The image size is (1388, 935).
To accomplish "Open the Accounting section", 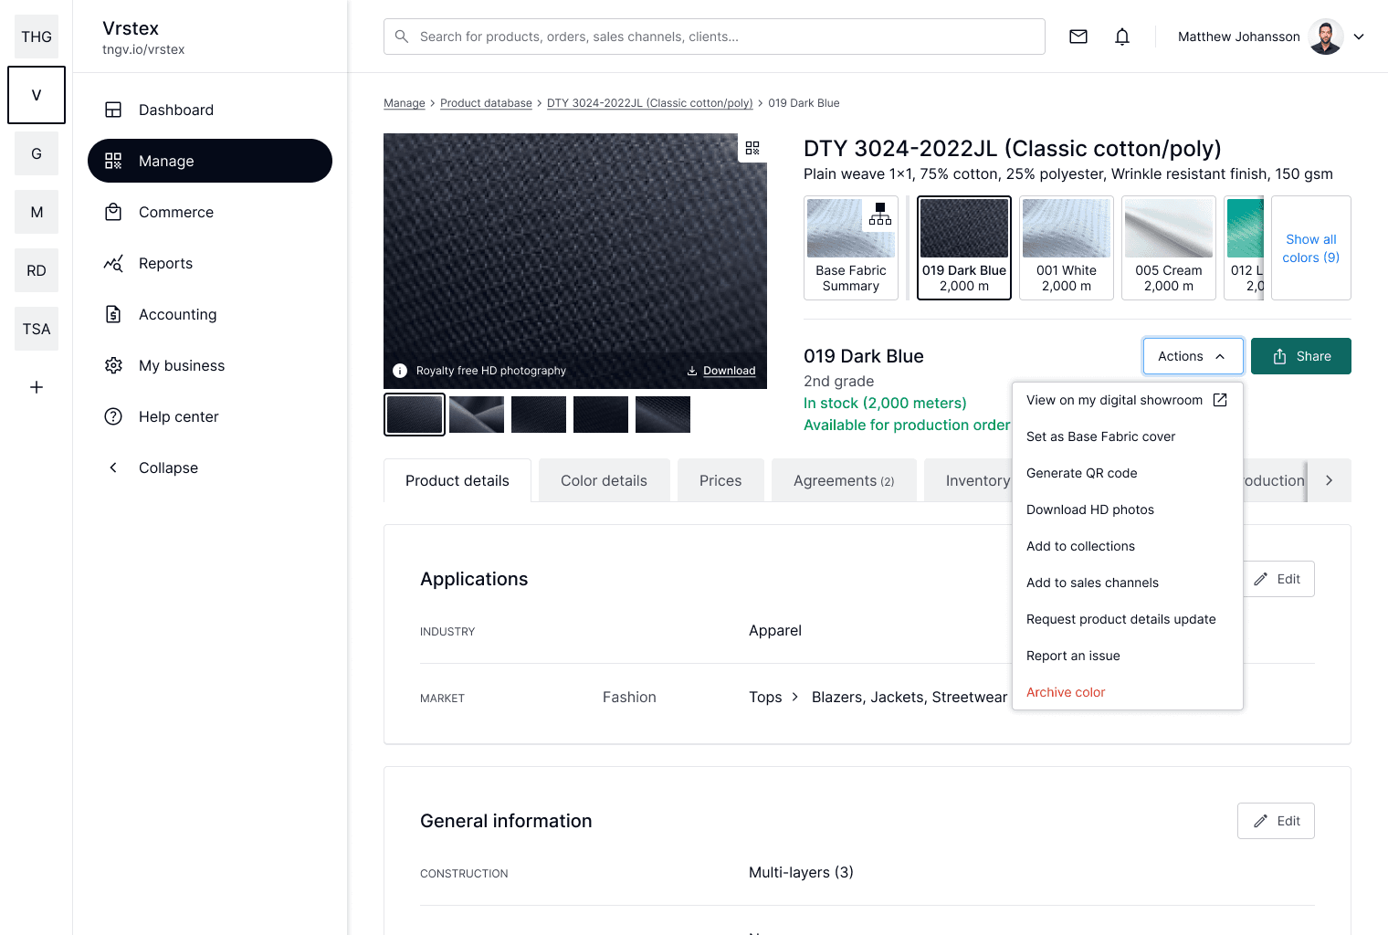I will [x=210, y=314].
